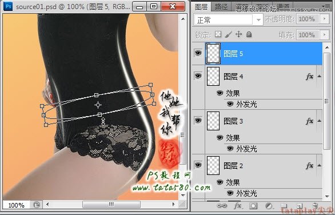
Task: Toggle the 外发光 effect eye under 图层 4
Action: (x=230, y=104)
